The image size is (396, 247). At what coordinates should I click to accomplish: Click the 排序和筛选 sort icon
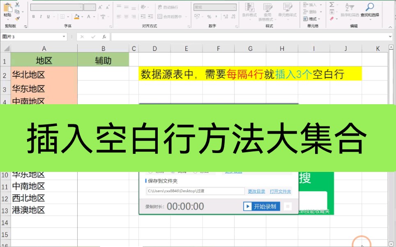coord(350,7)
